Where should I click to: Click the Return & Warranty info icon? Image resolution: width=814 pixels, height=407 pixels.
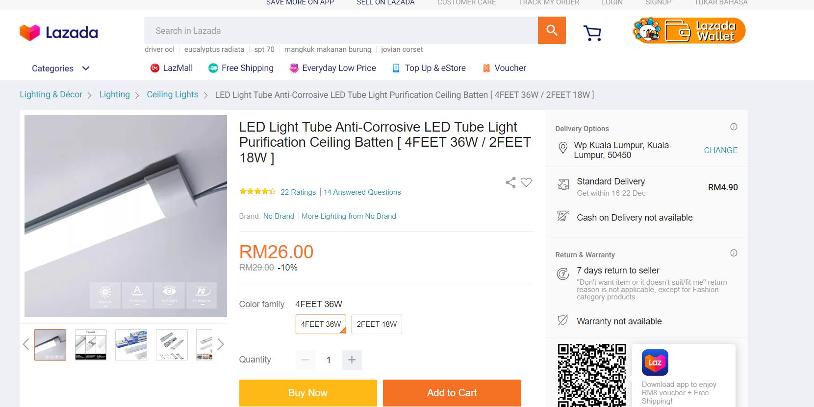(x=734, y=253)
